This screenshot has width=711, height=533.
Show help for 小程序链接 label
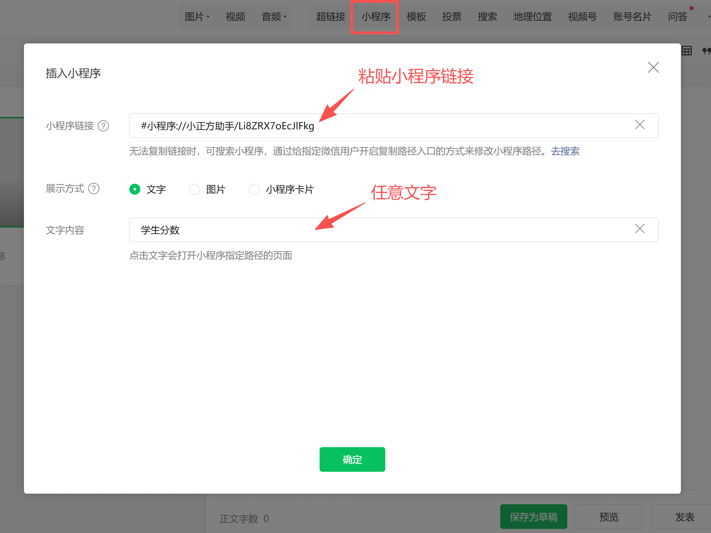pyautogui.click(x=103, y=126)
